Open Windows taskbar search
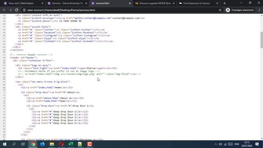 [14, 144]
